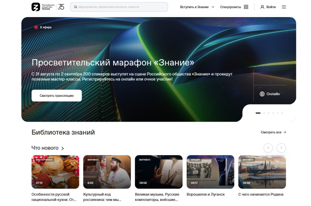The width and height of the screenshot is (311, 206).
Task: Open the hamburger menu
Action: pyautogui.click(x=284, y=7)
